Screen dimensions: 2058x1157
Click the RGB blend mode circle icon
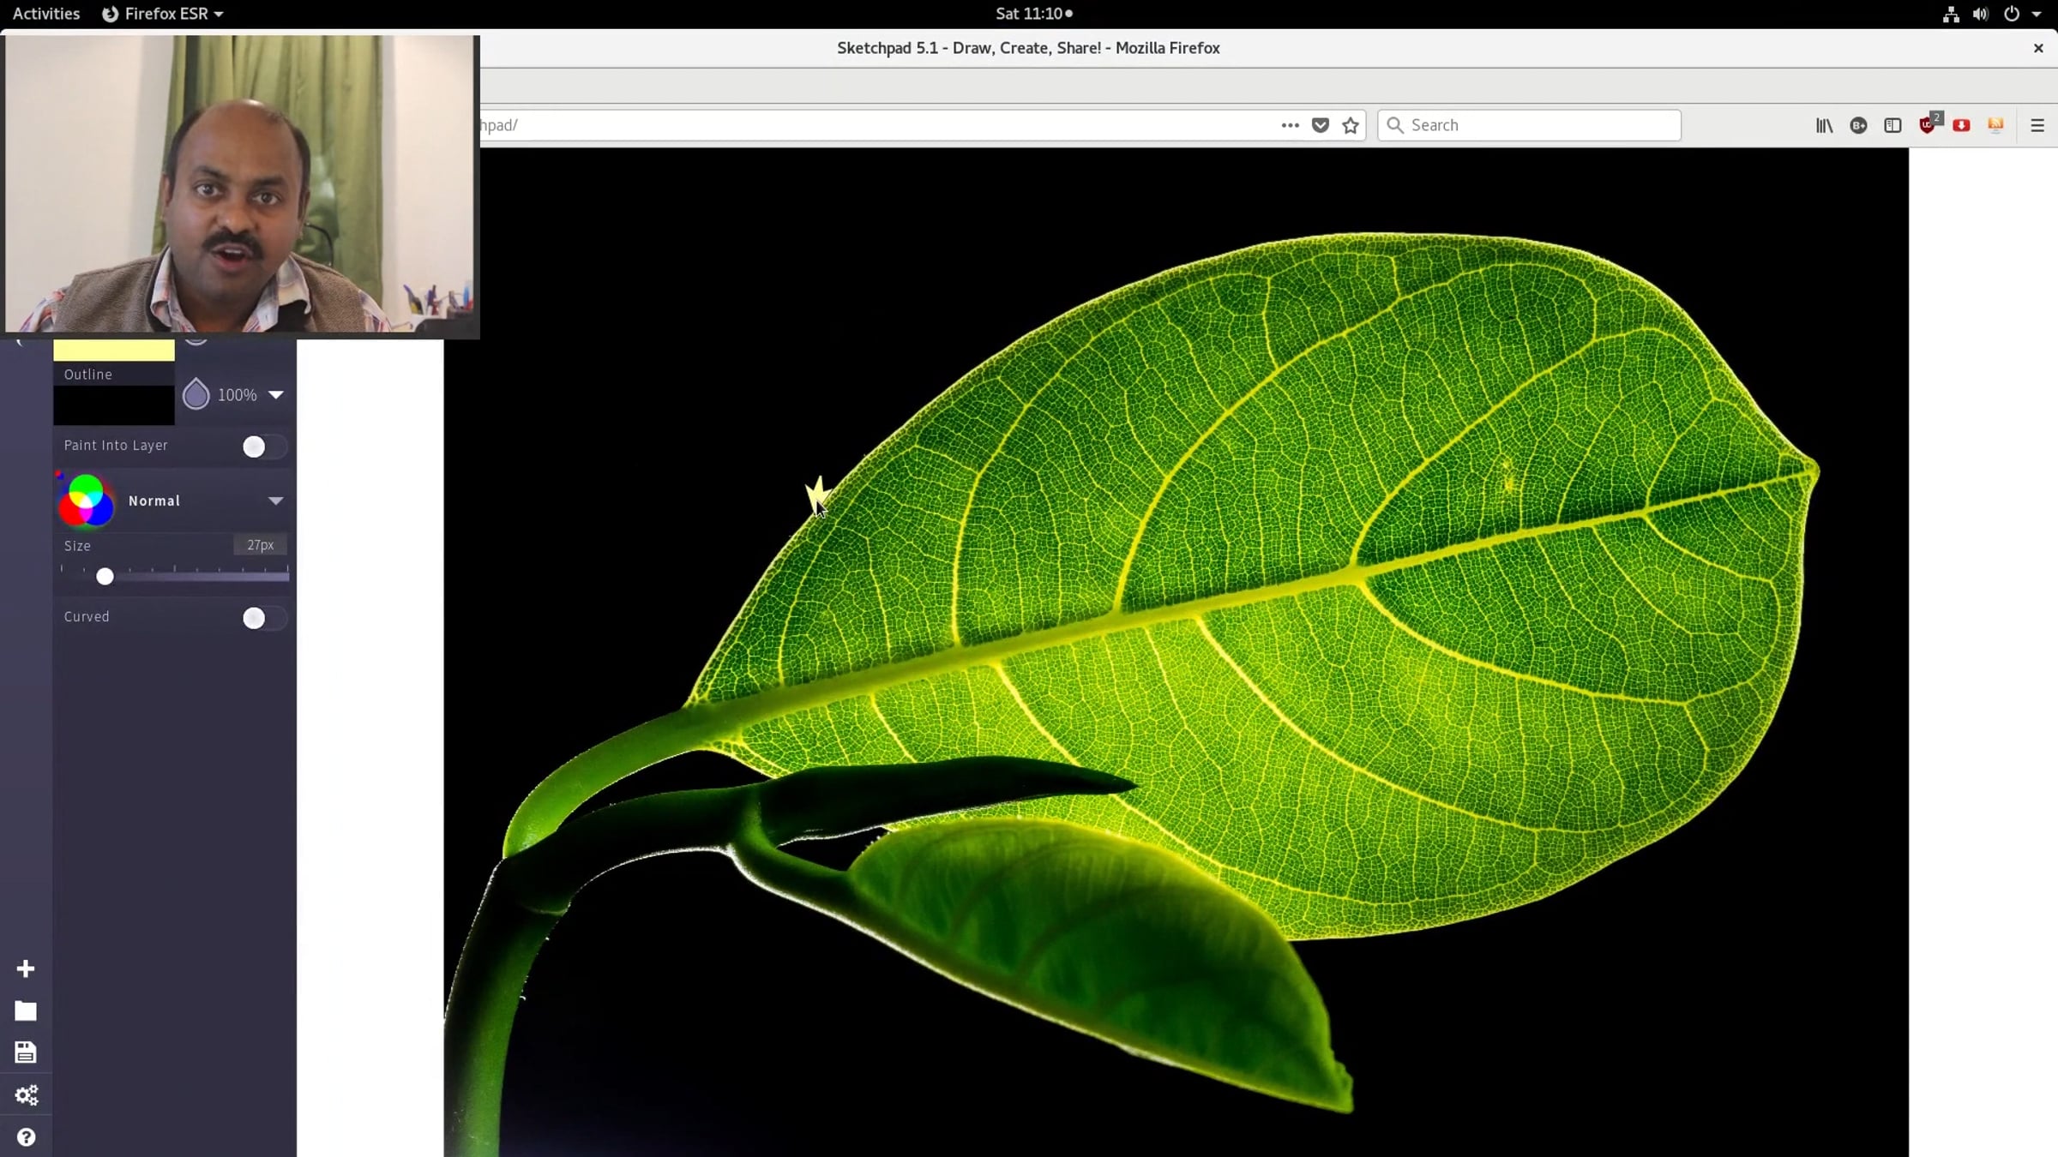click(86, 501)
